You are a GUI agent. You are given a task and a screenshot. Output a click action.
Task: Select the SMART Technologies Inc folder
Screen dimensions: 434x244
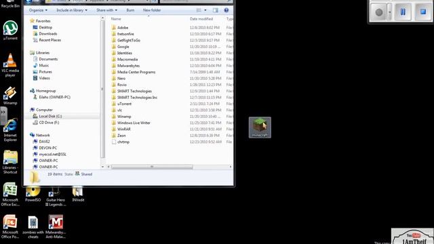(x=137, y=98)
